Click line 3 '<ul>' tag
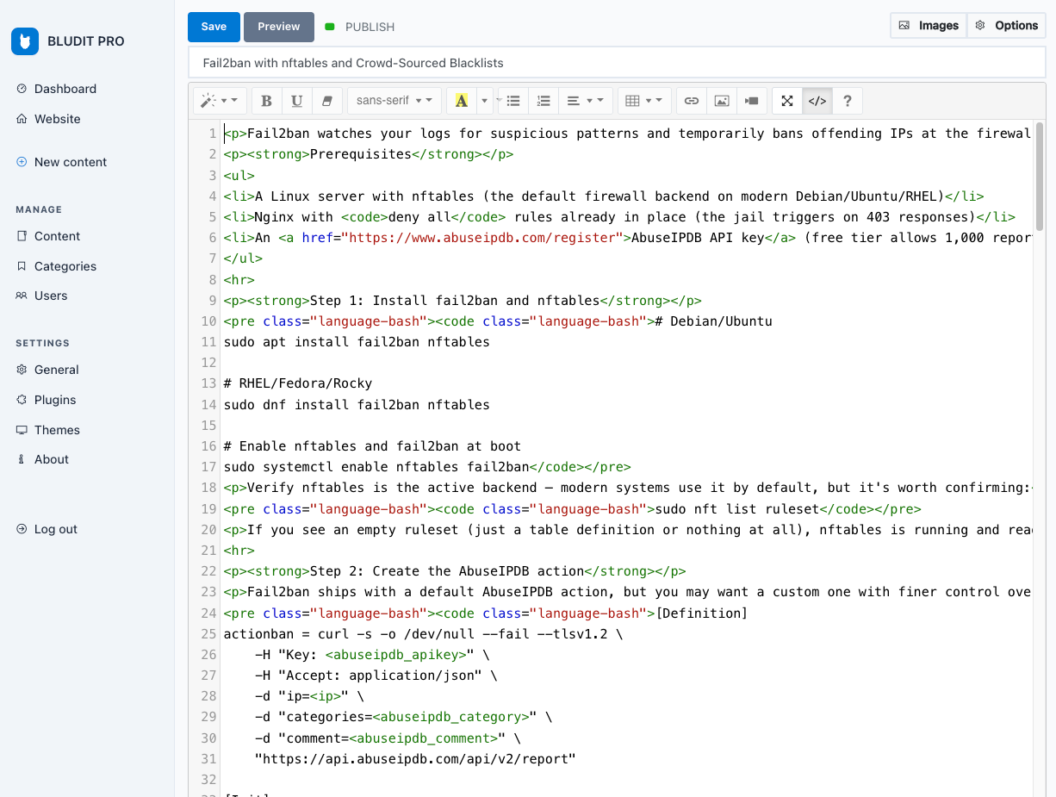The height and width of the screenshot is (797, 1056). (239, 176)
